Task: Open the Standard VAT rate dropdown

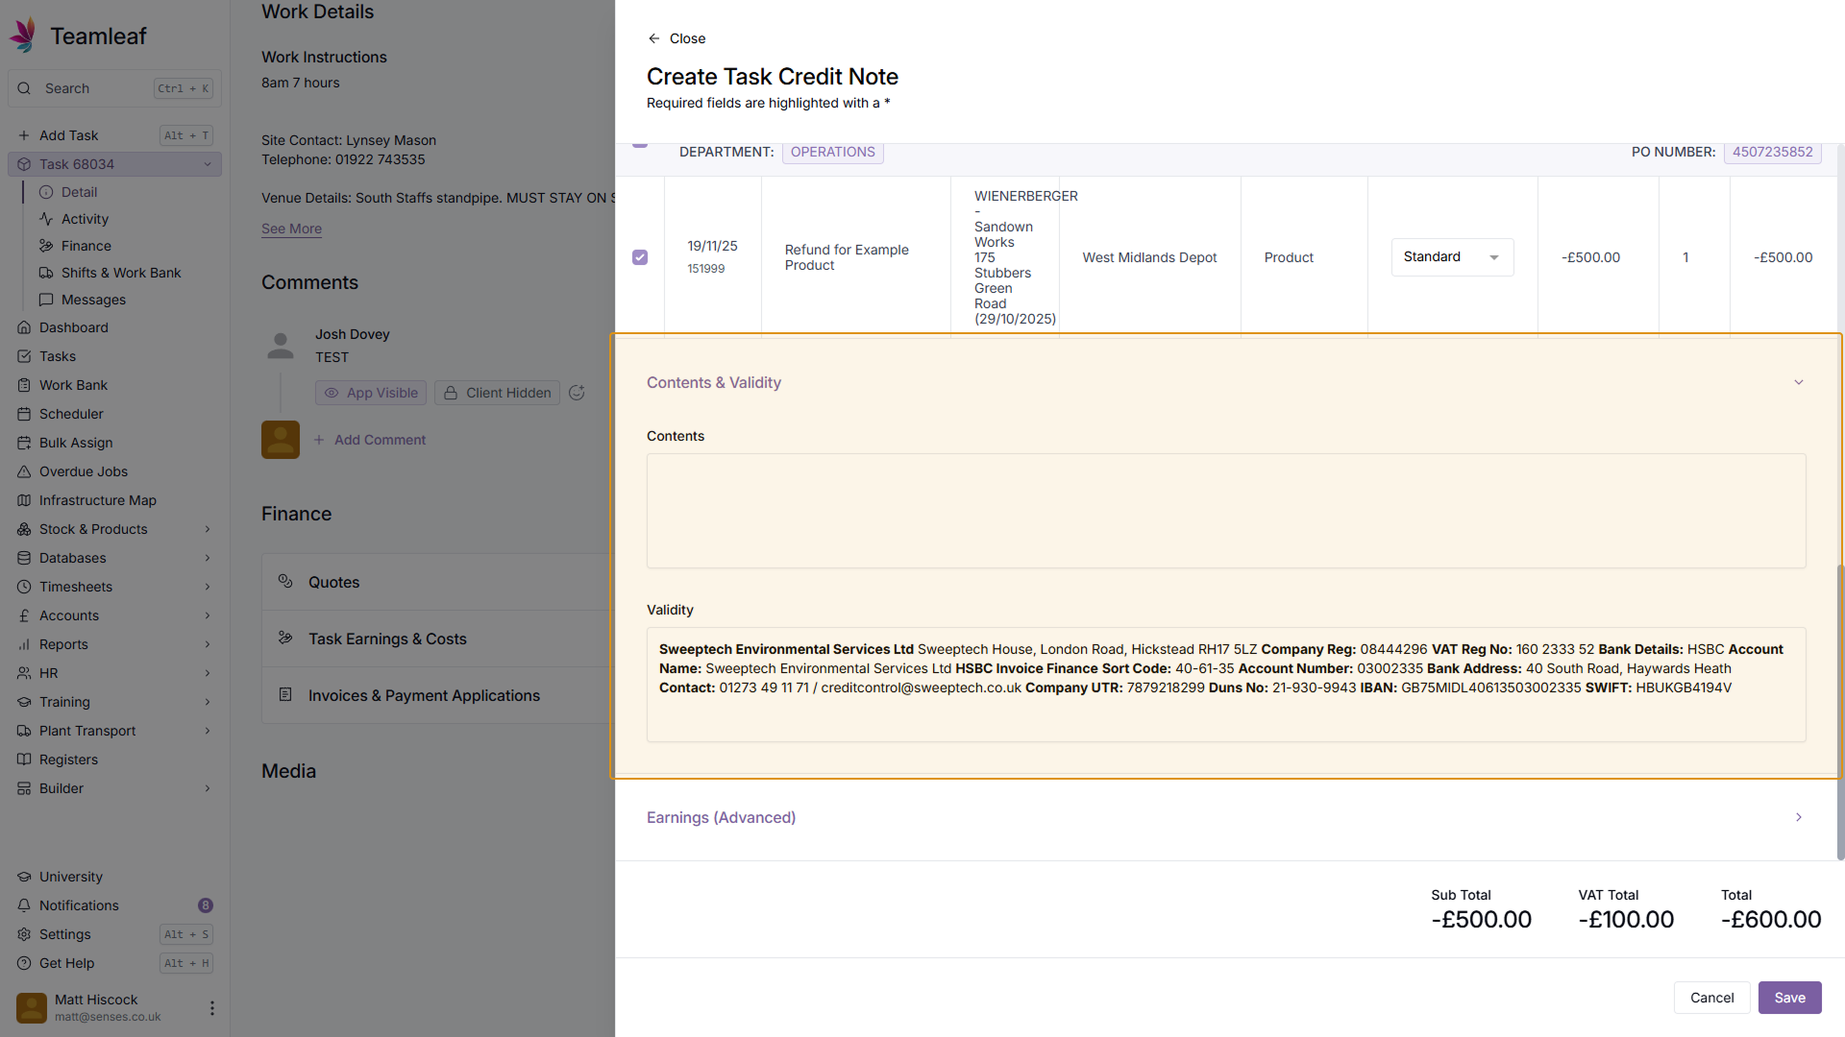Action: pos(1452,257)
